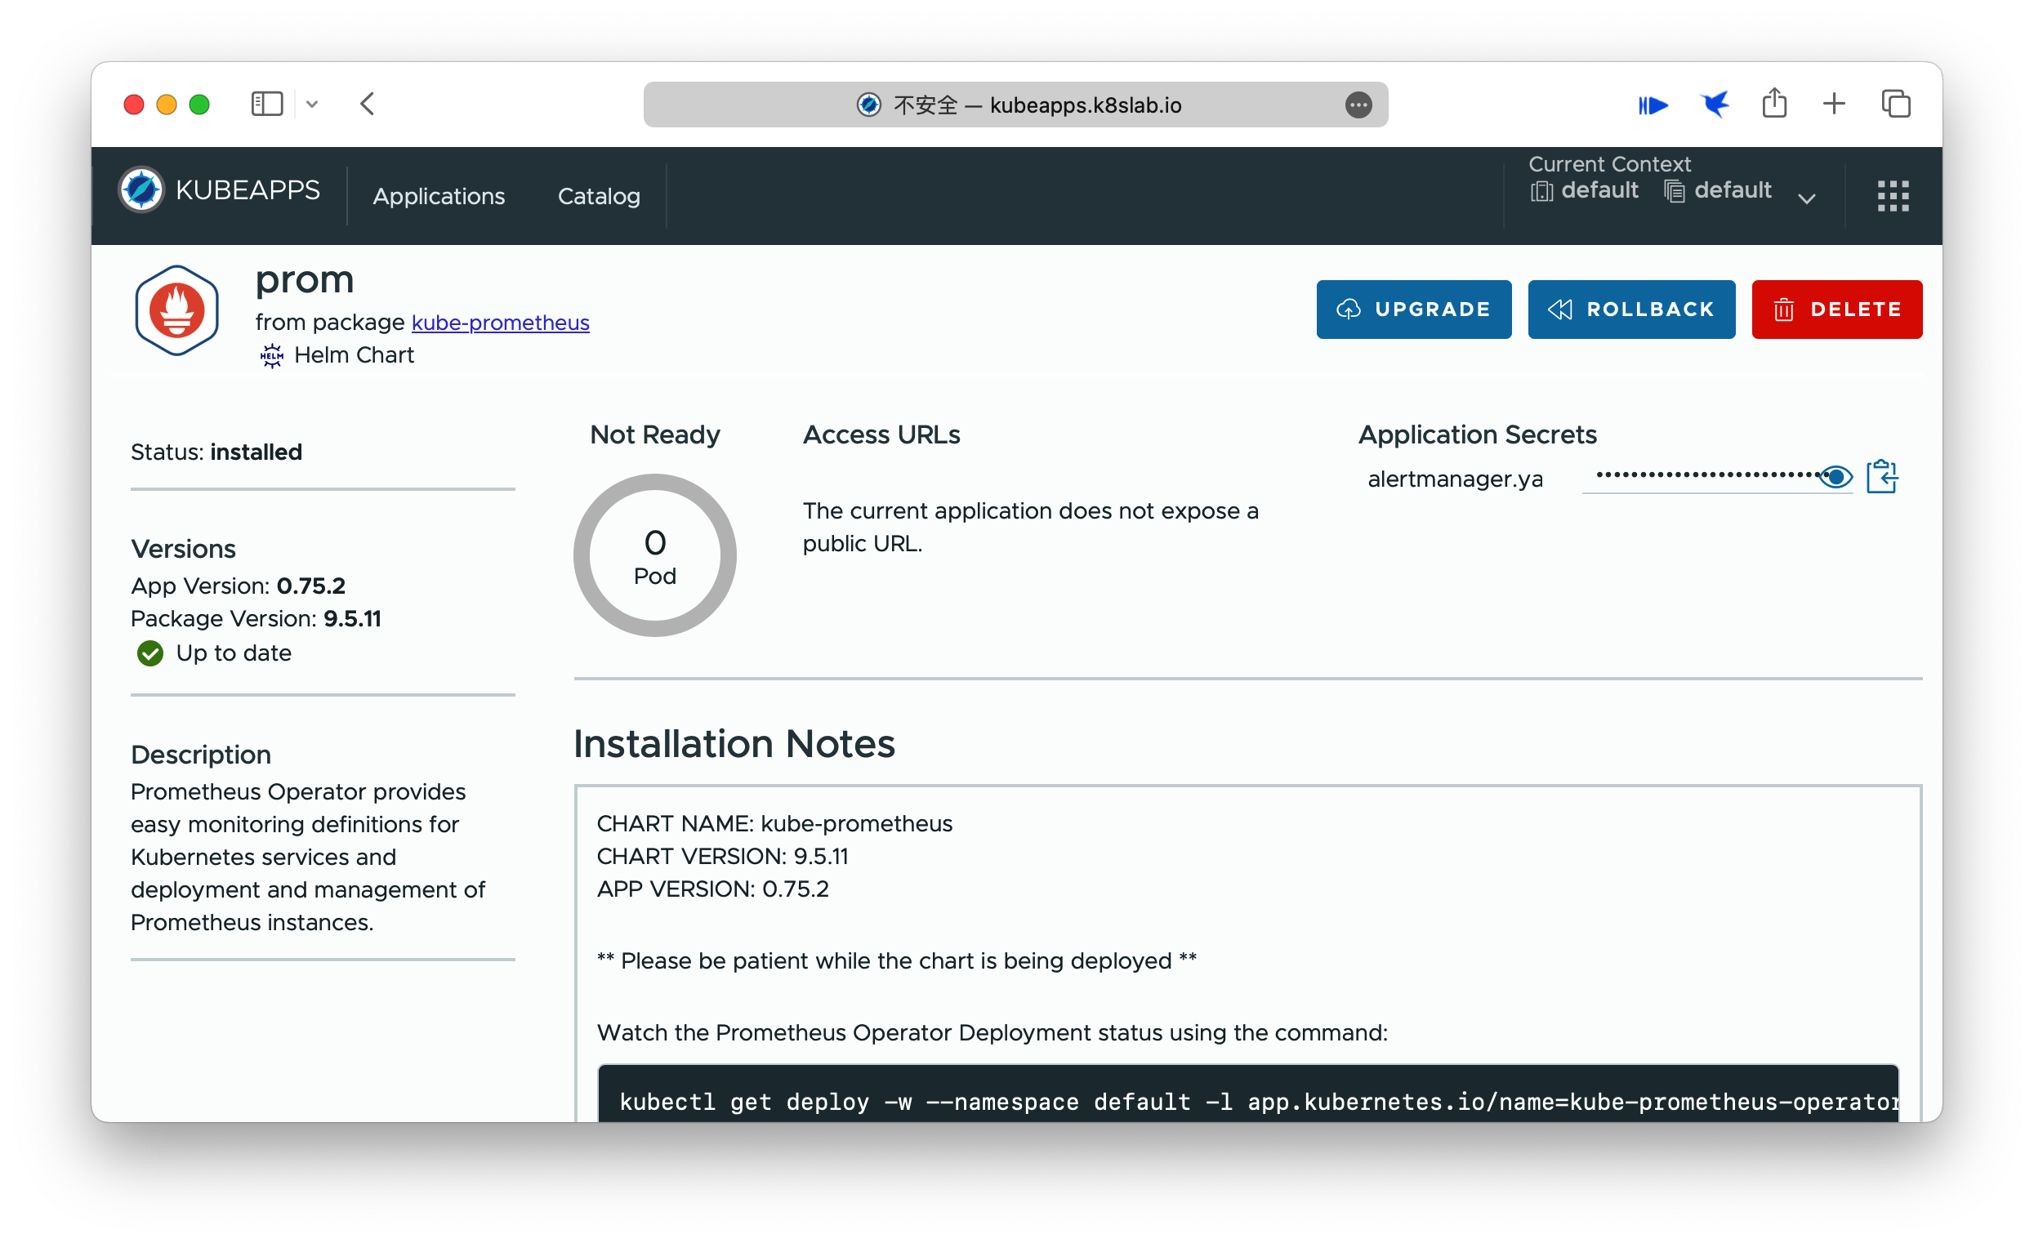
Task: Click the default cluster context icon
Action: pos(1541,191)
